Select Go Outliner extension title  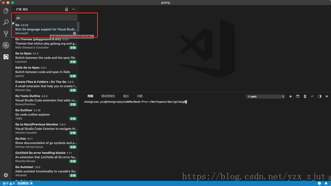23,110
